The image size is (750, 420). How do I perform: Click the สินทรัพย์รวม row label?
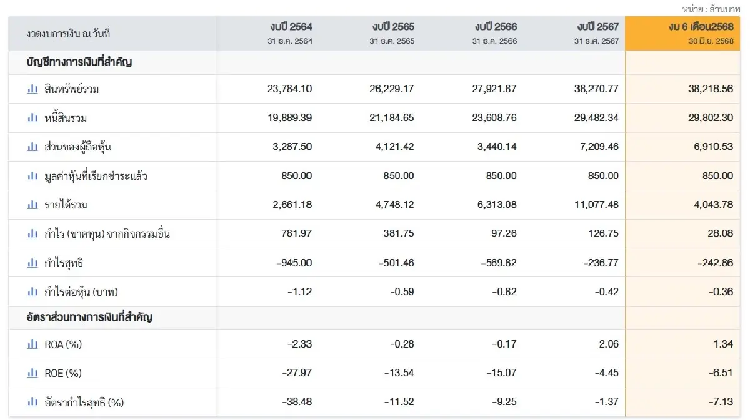click(x=72, y=89)
